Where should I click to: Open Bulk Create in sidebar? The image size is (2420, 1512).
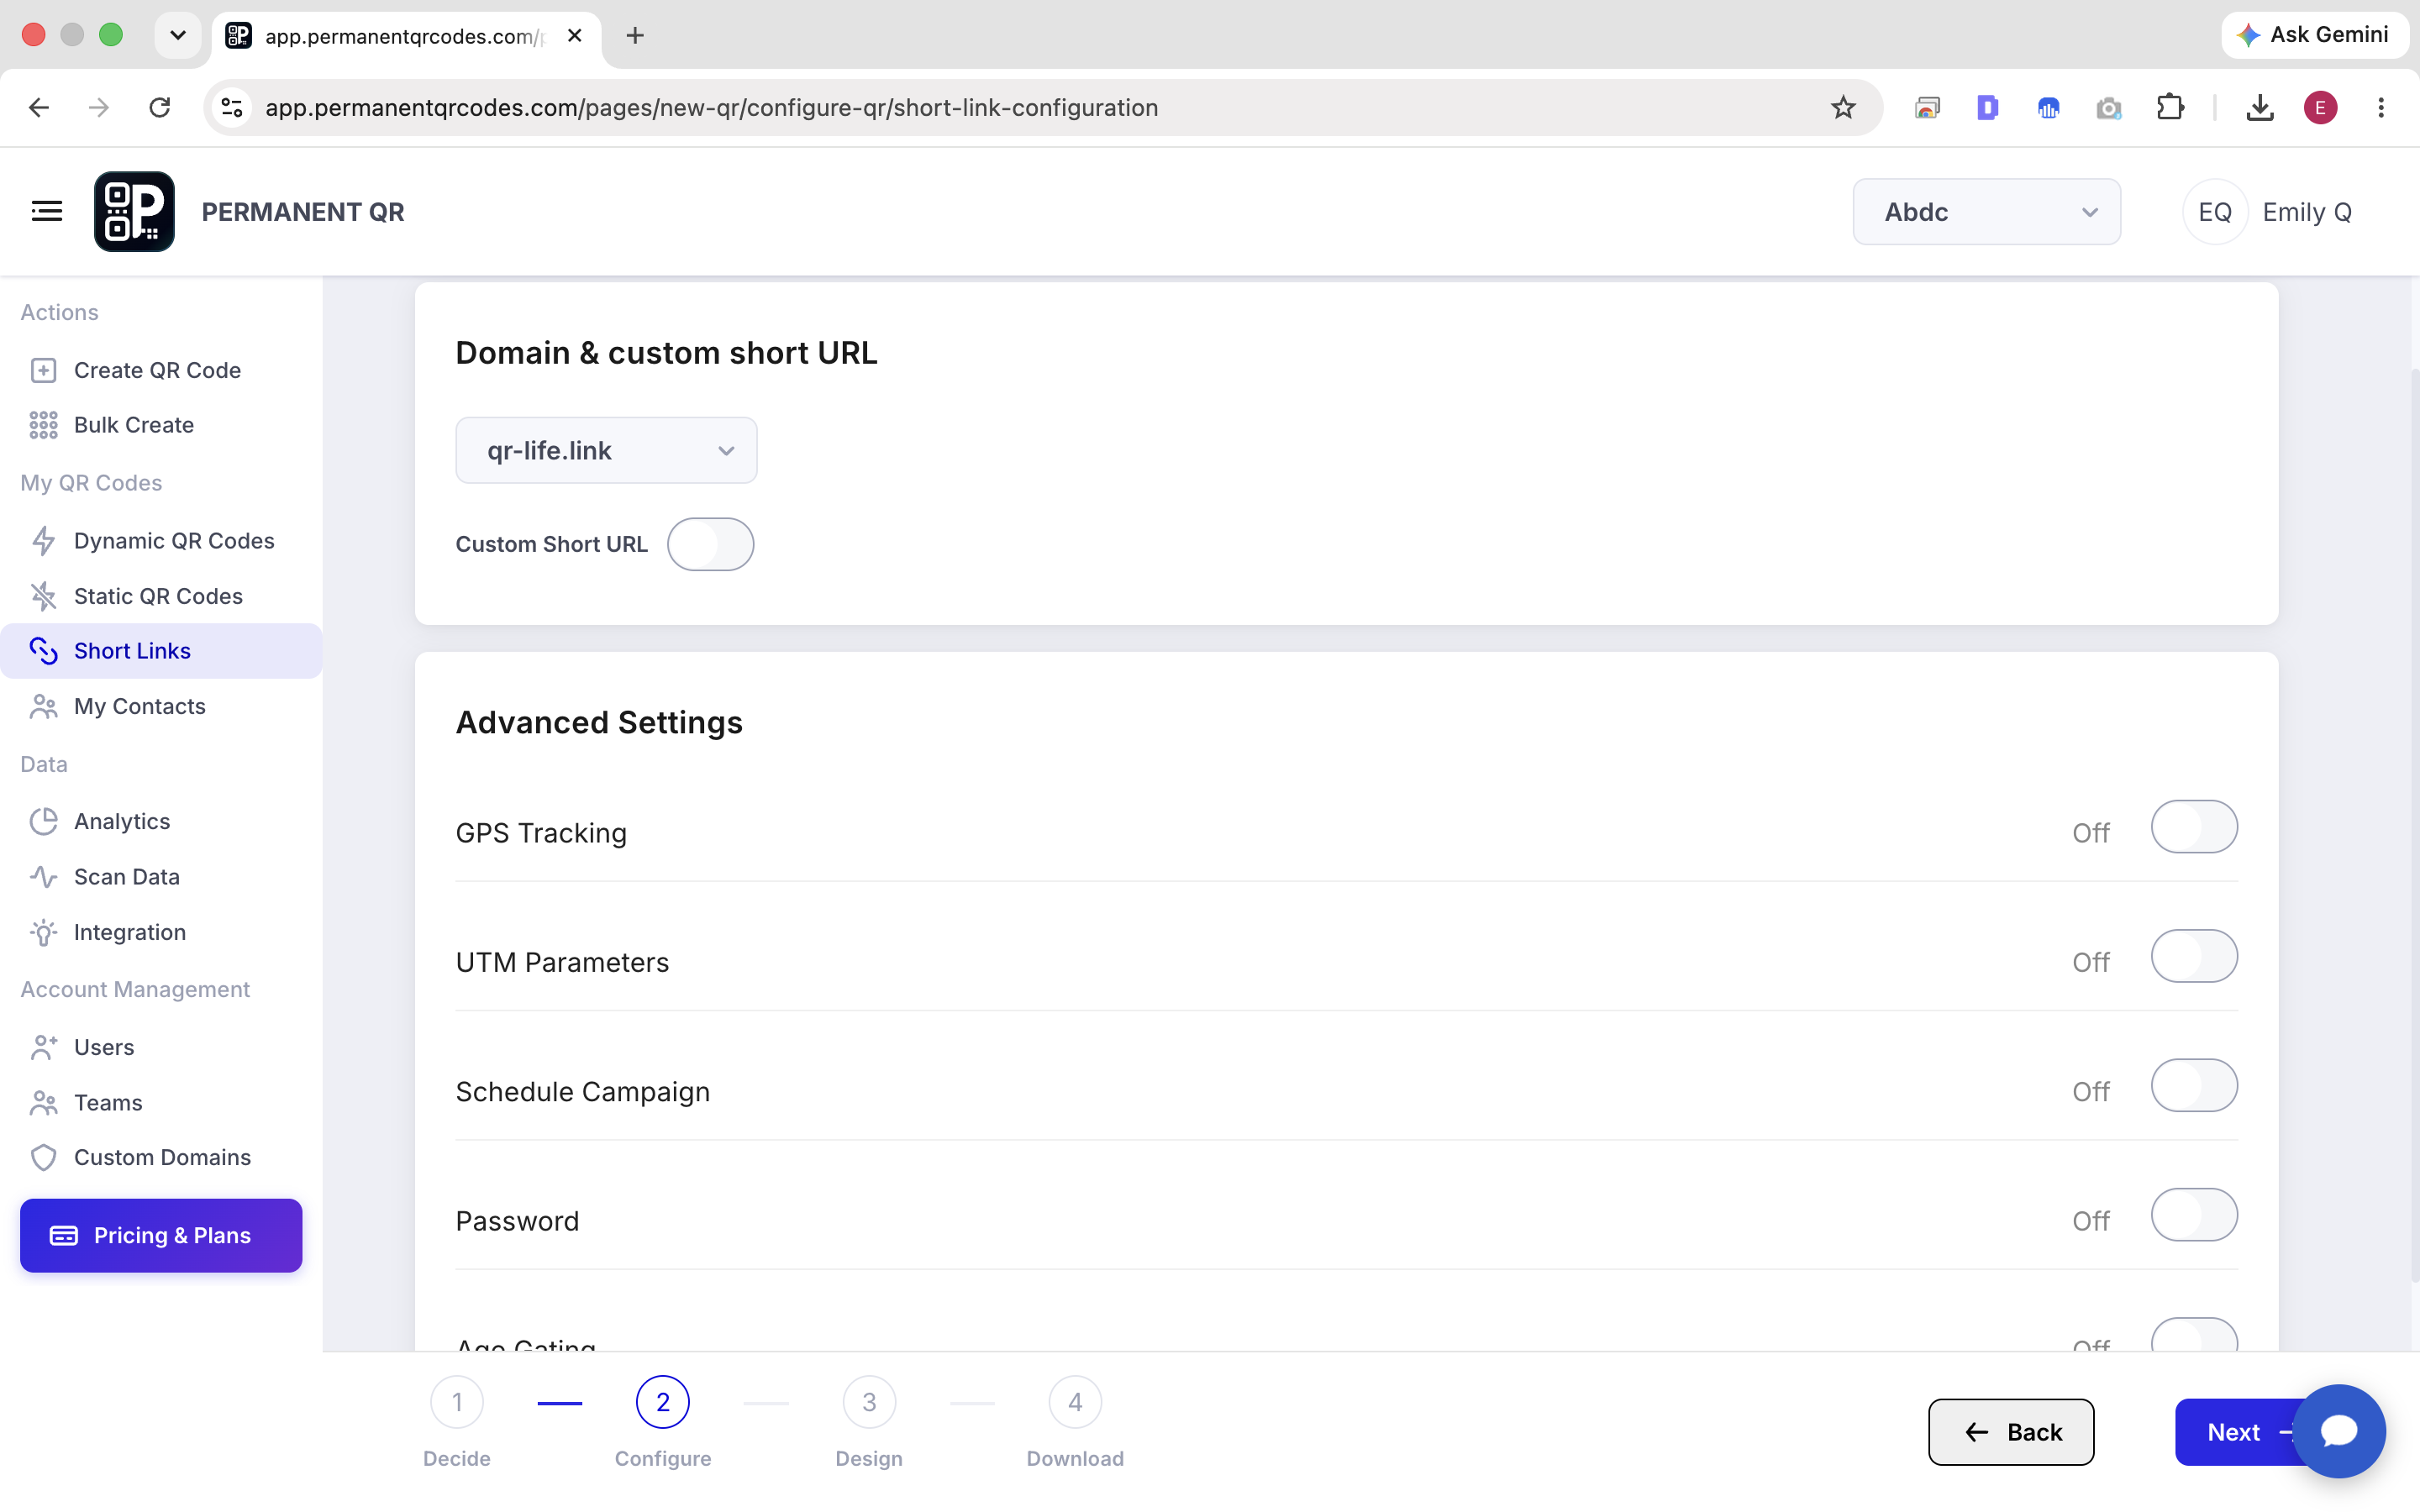pos(161,425)
